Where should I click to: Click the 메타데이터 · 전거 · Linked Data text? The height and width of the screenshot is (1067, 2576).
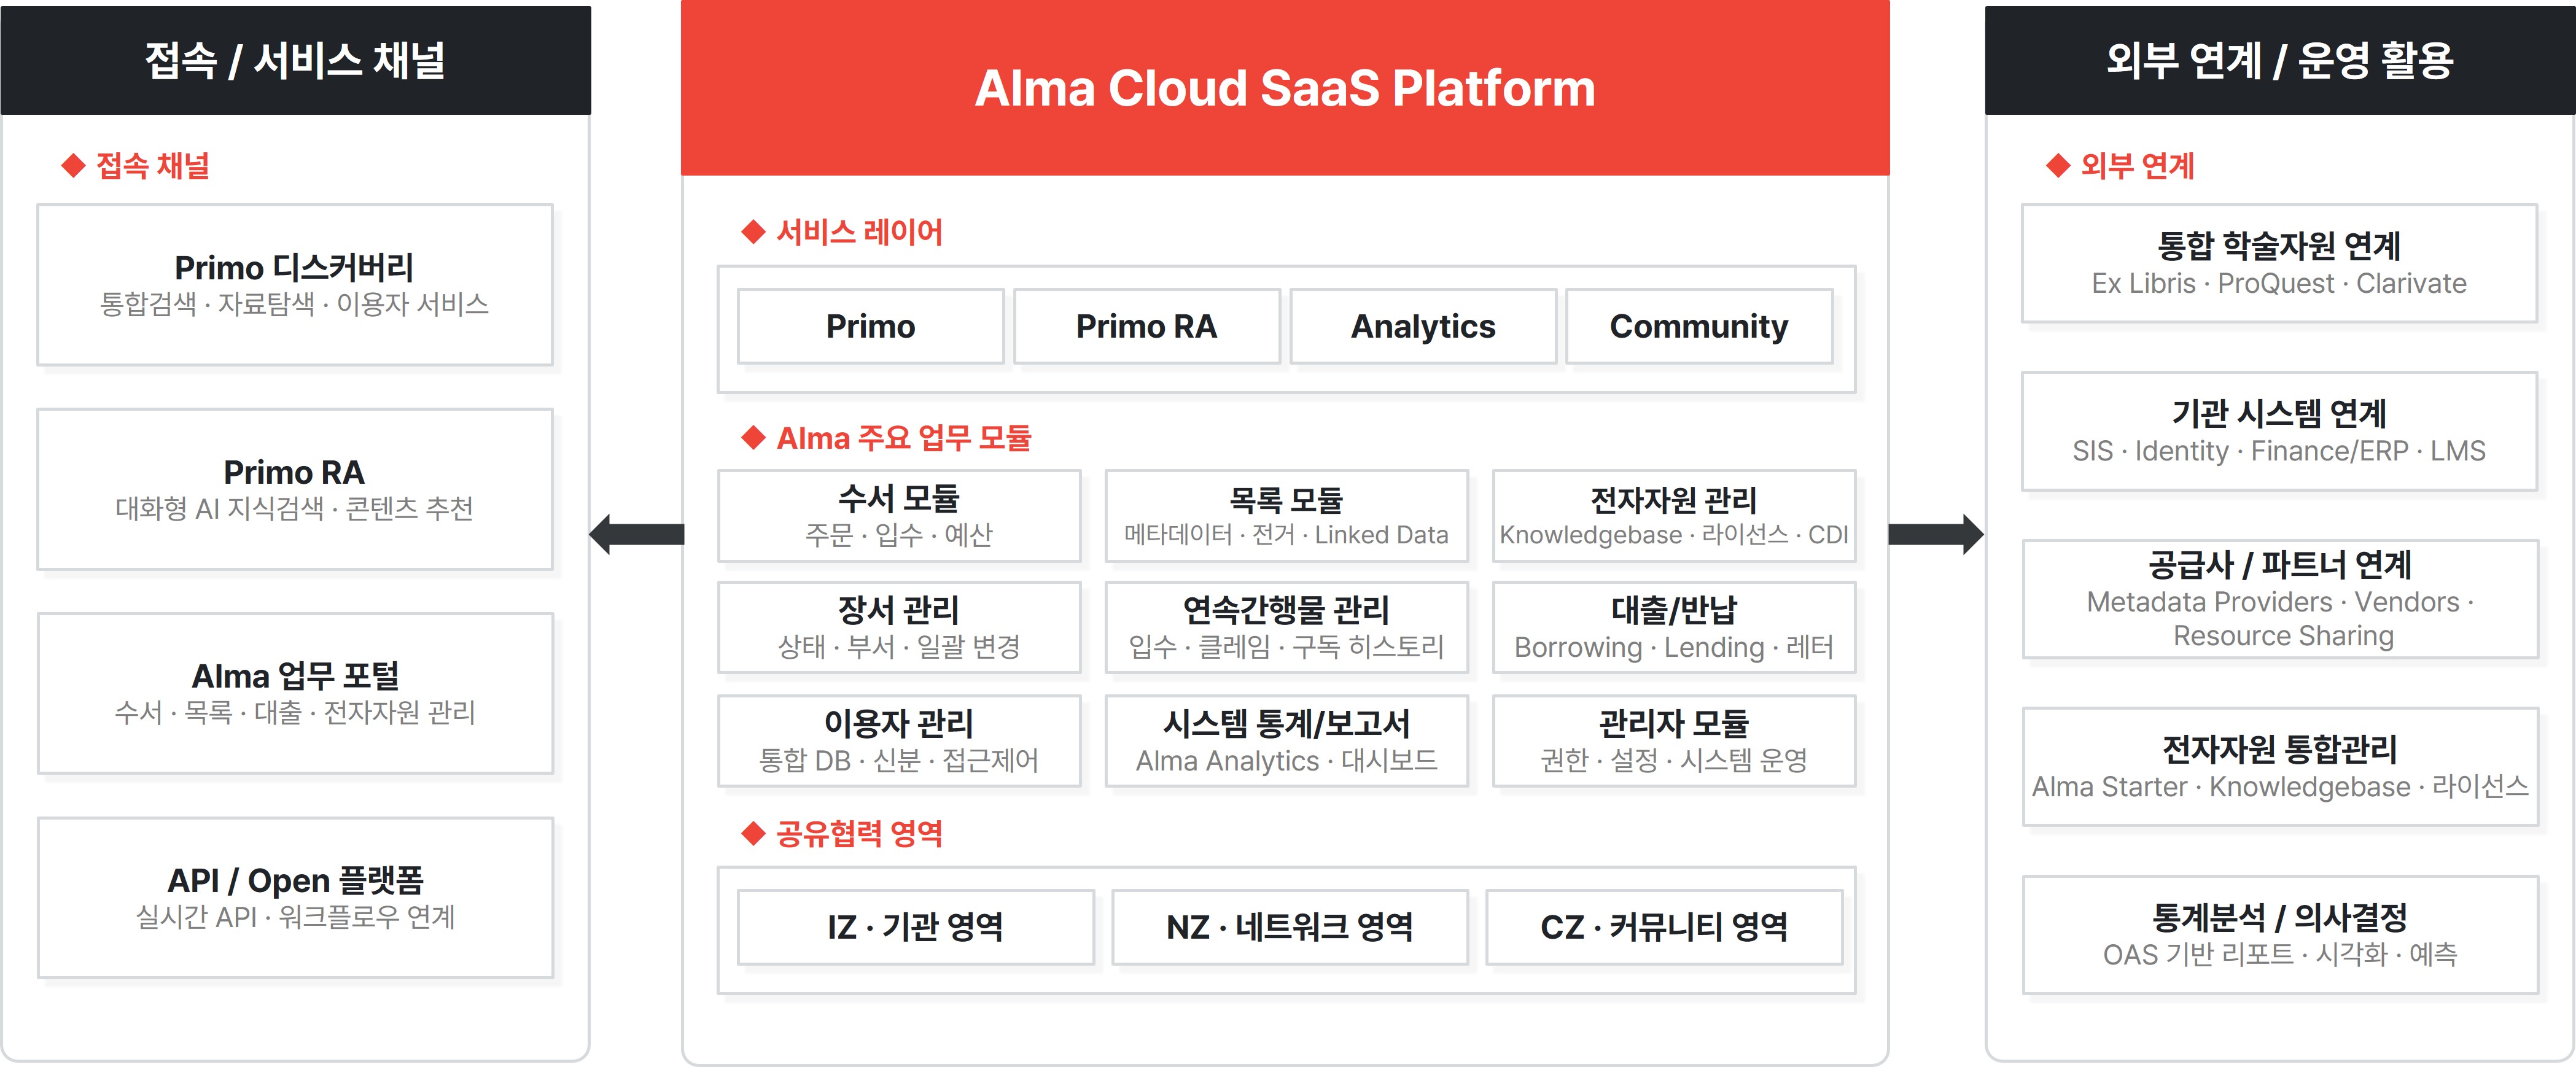[x=1286, y=535]
